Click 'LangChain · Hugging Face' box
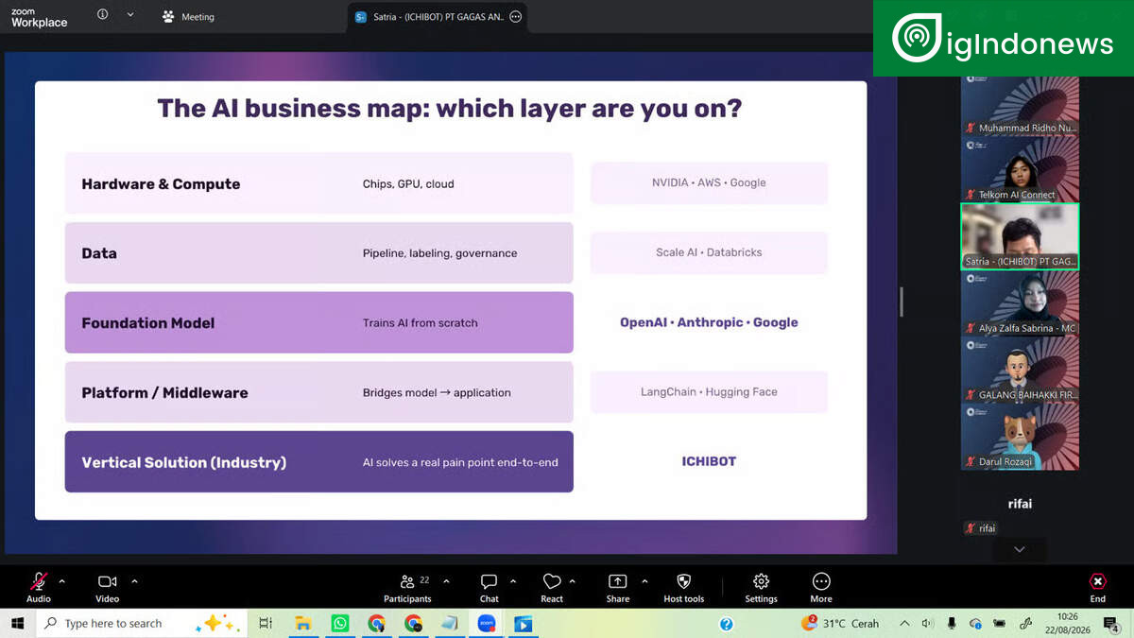 click(709, 391)
